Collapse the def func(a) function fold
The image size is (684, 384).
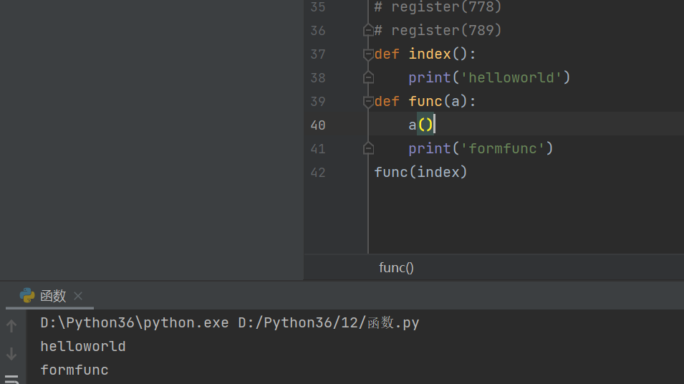pyautogui.click(x=368, y=101)
